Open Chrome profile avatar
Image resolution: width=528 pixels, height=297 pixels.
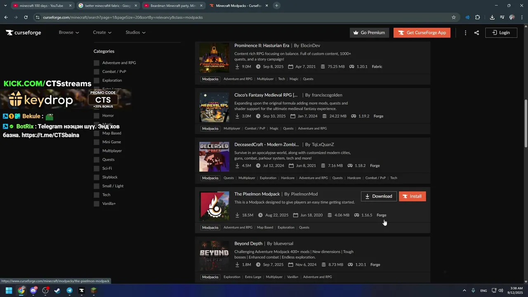click(512, 17)
